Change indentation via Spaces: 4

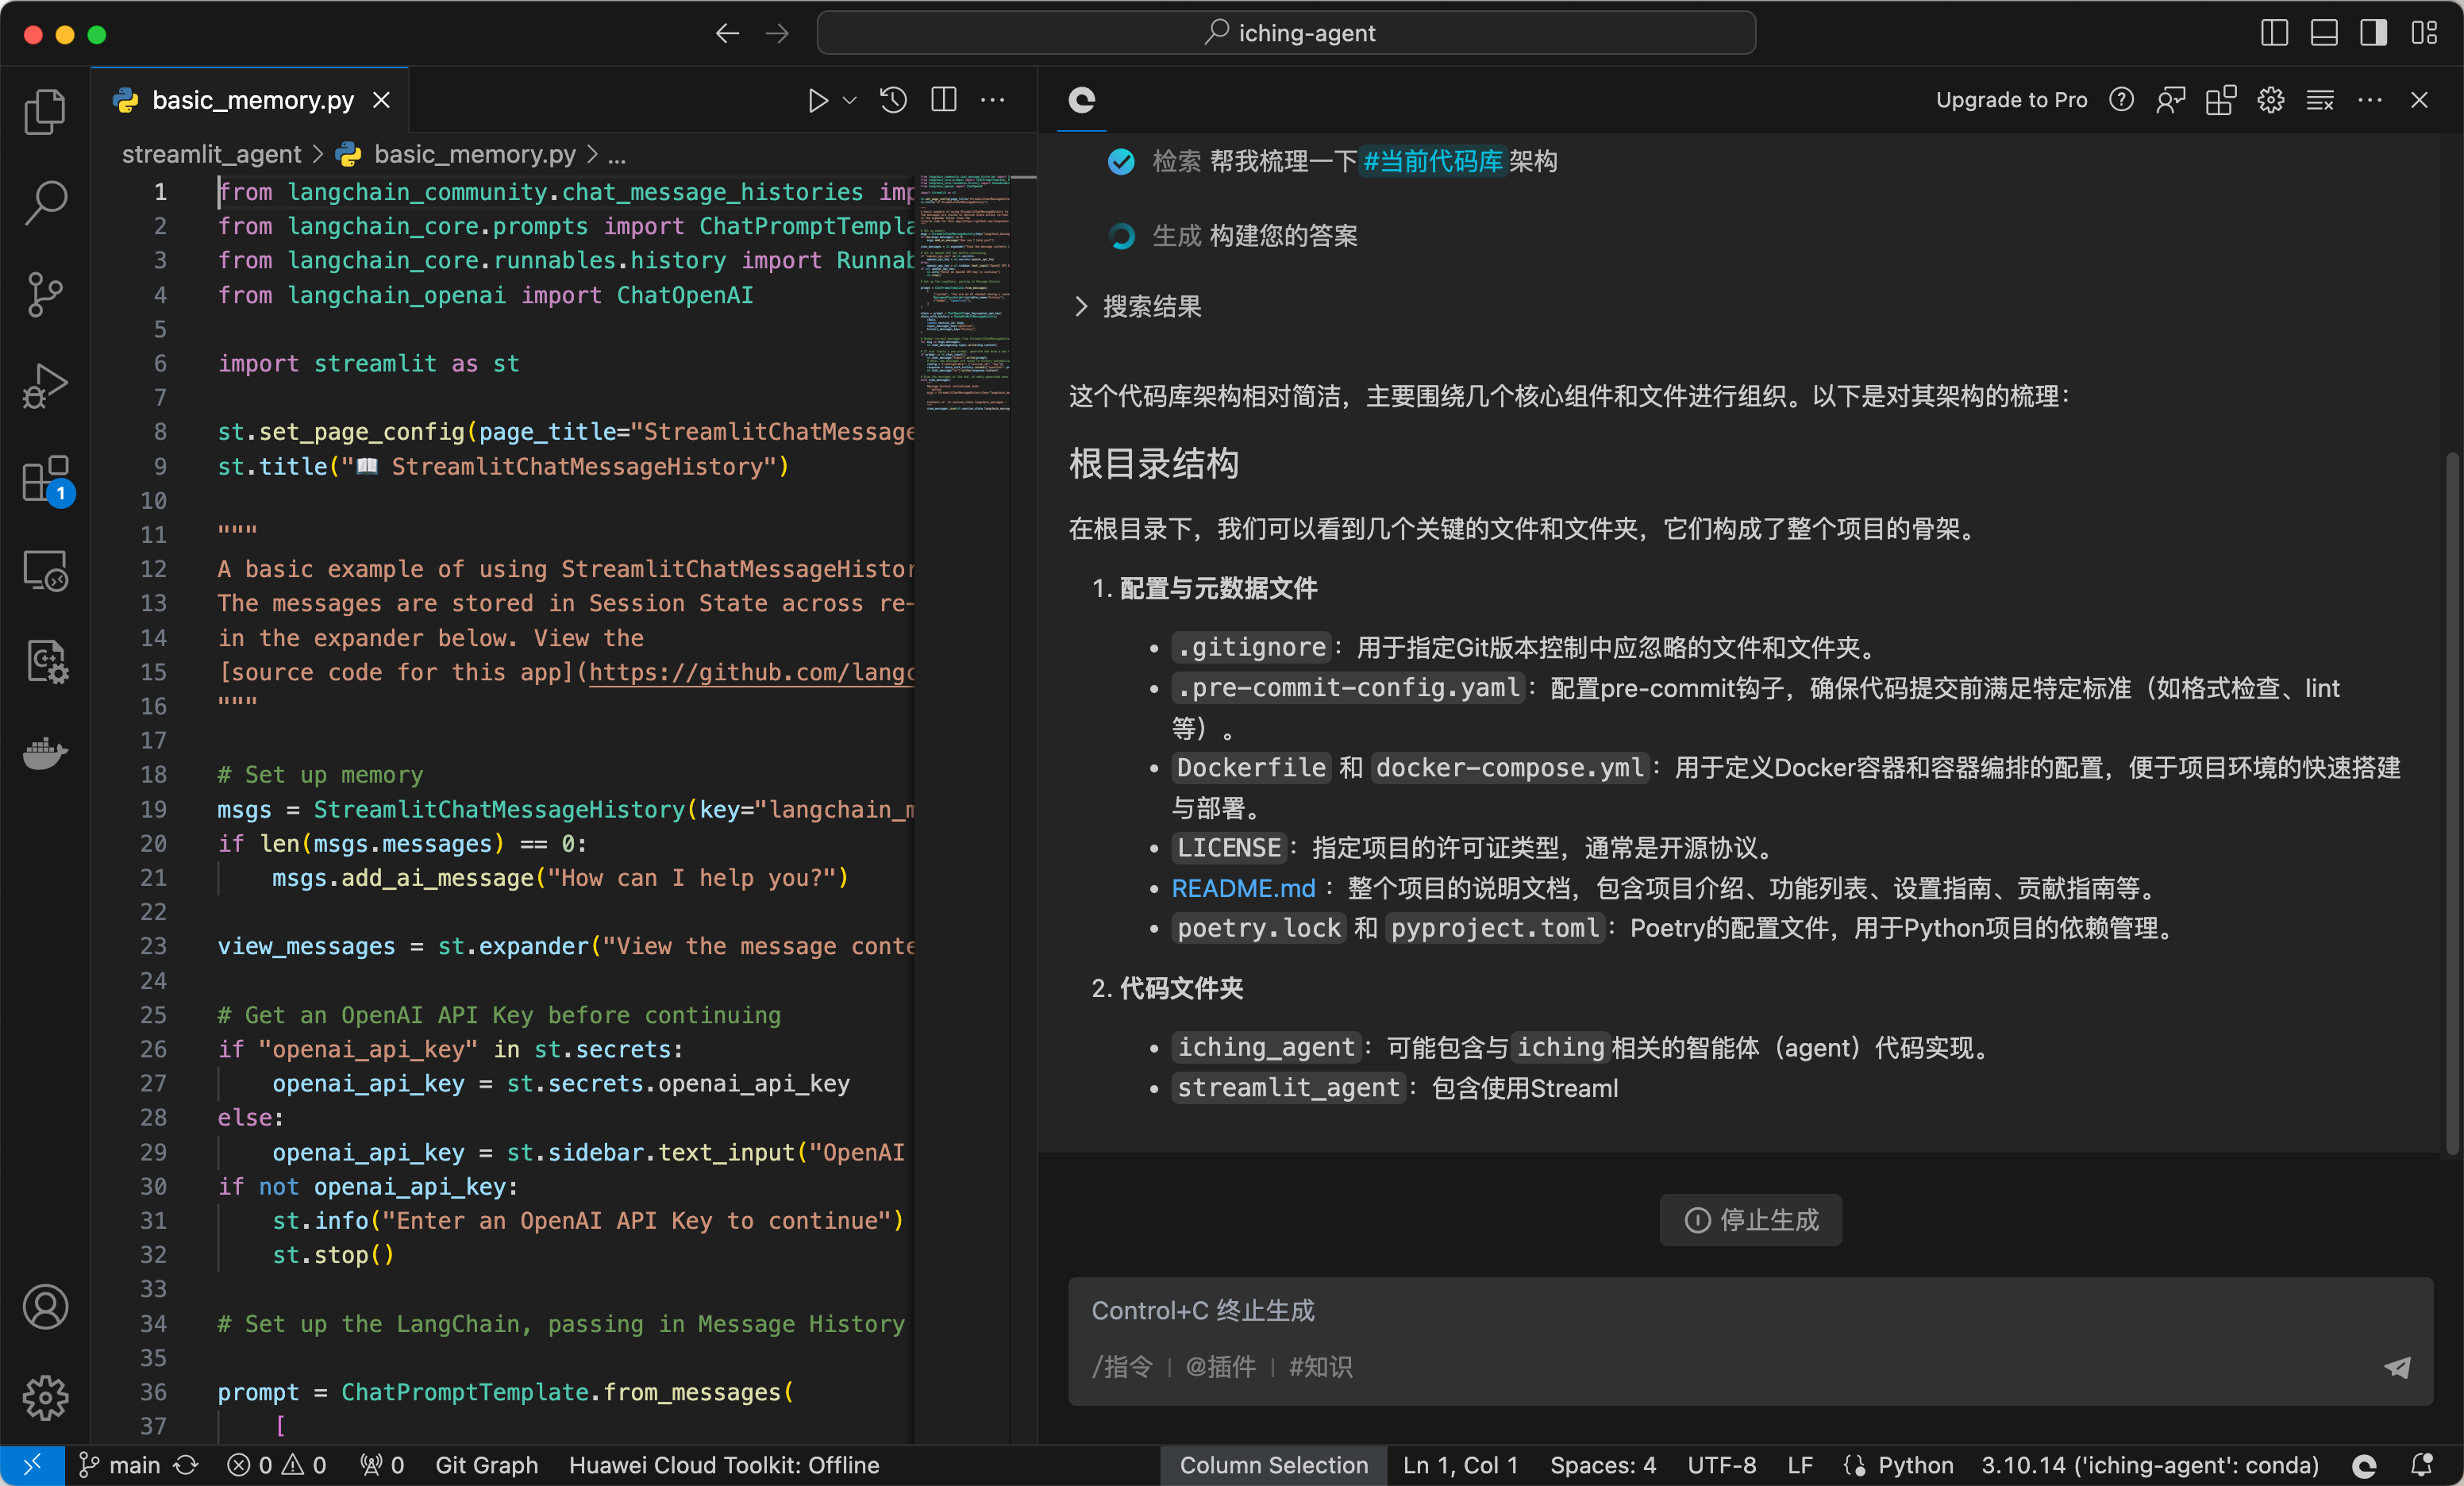(1603, 1465)
